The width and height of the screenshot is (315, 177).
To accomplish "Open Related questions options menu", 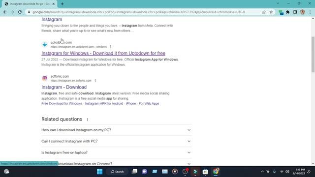I will [x=87, y=119].
